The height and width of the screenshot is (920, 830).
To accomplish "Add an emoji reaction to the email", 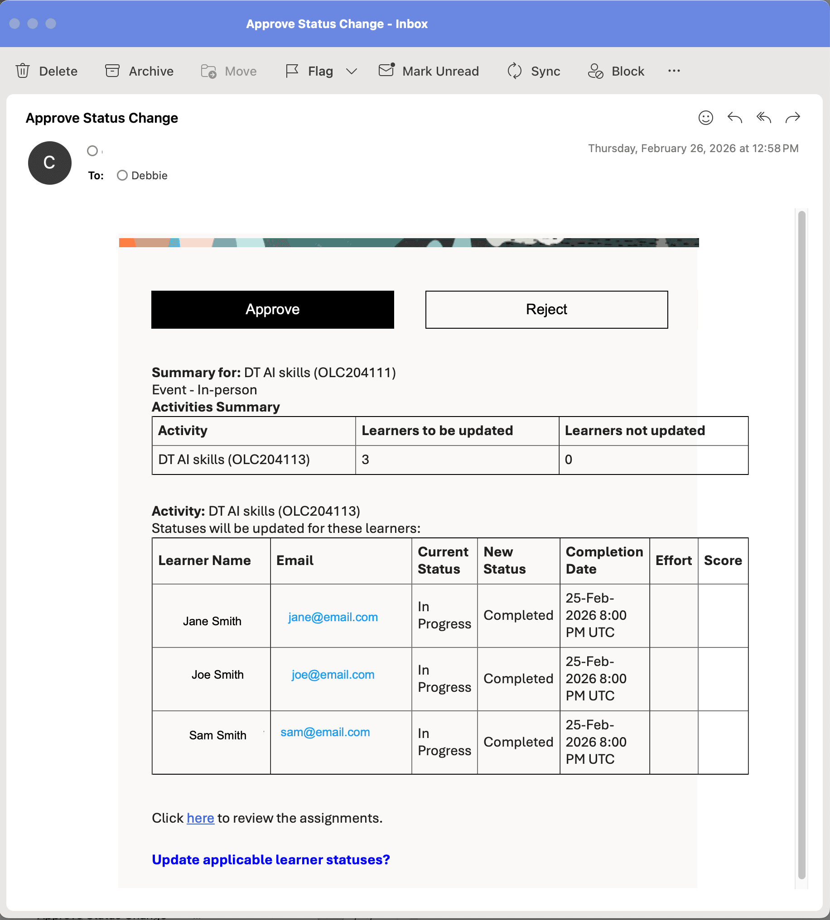I will (x=705, y=117).
